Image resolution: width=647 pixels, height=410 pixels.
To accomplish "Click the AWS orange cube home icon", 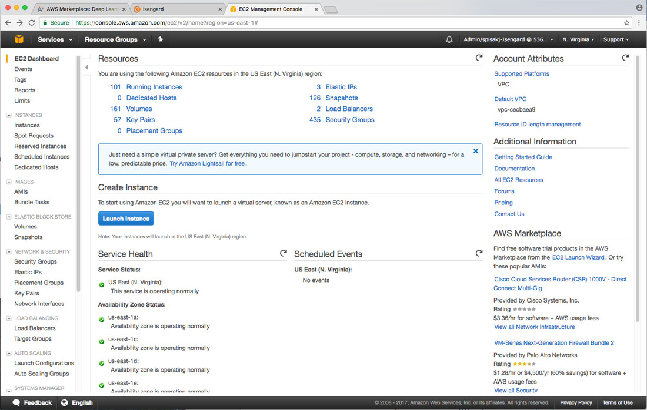I will click(19, 39).
